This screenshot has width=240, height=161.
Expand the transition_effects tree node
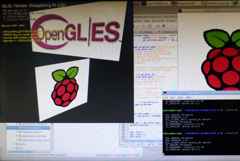pos(16,132)
